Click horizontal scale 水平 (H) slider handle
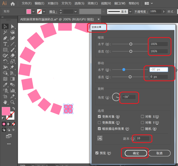 [x=131, y=44]
